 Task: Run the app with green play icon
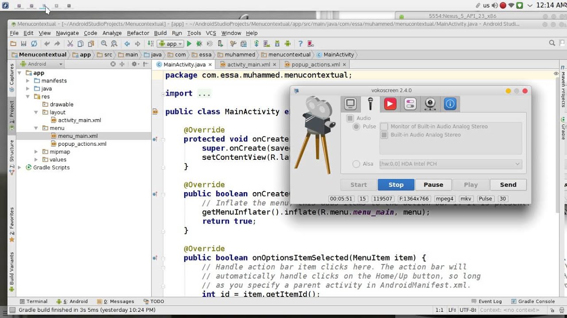189,44
